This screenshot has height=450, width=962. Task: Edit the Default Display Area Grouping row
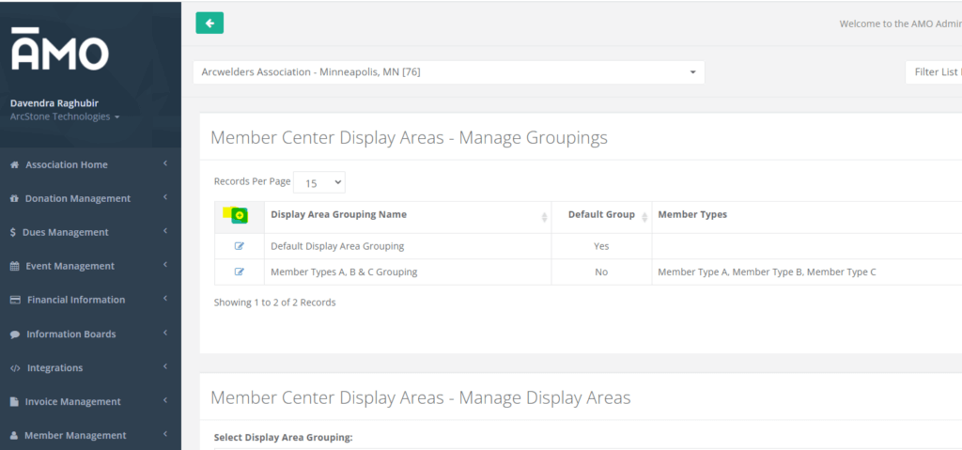(239, 246)
